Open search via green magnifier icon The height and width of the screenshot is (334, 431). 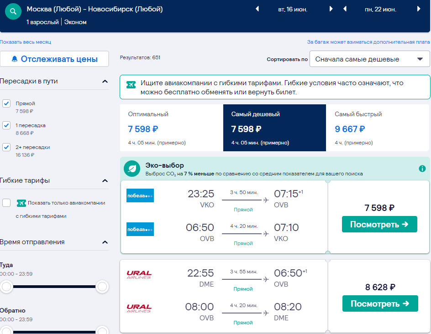[13, 11]
